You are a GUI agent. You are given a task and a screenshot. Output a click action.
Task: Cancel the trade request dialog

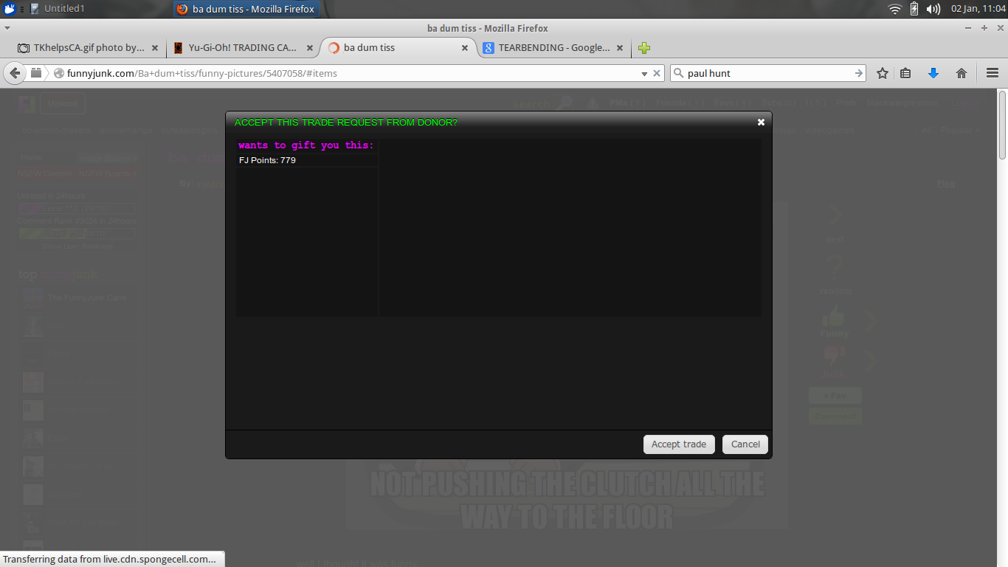tap(745, 444)
